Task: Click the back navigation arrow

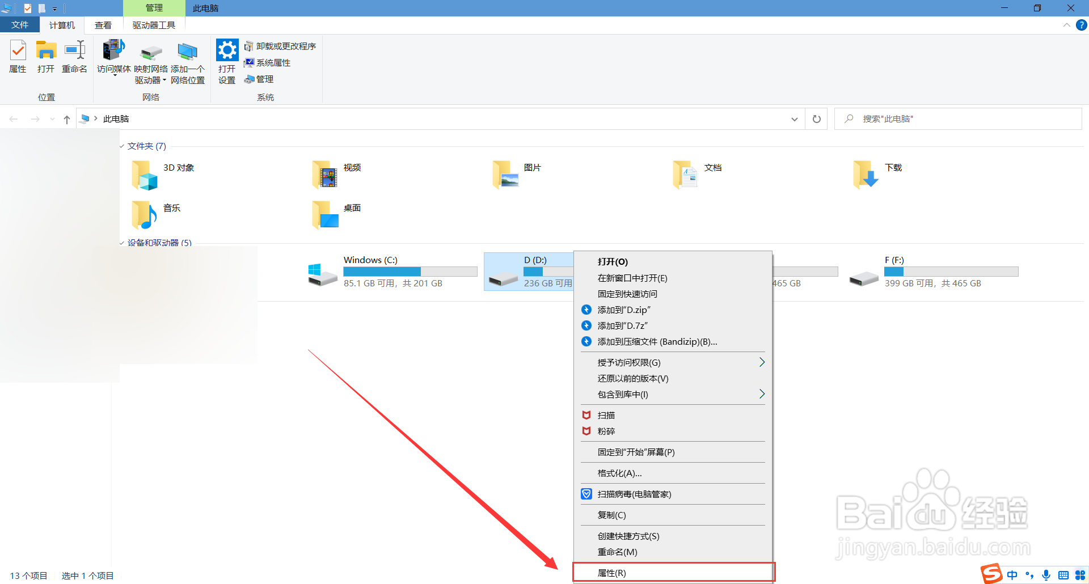Action: tap(14, 119)
